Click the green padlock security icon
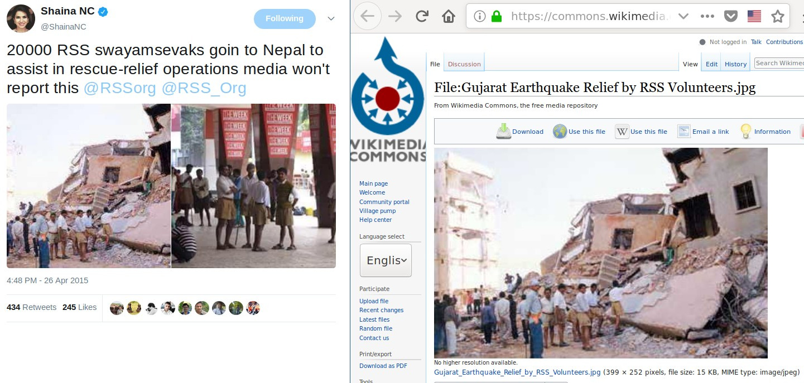 coord(497,16)
